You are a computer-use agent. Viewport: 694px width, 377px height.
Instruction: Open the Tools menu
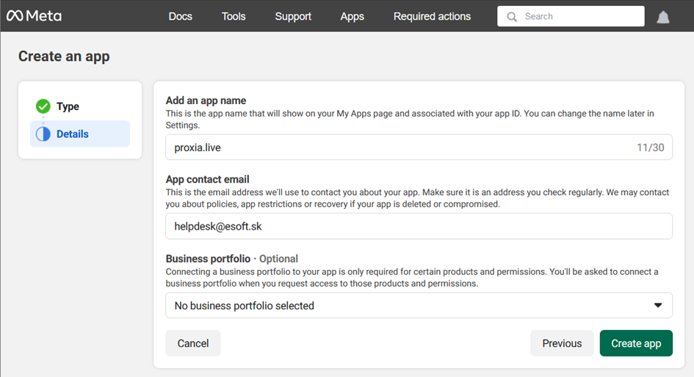(234, 16)
